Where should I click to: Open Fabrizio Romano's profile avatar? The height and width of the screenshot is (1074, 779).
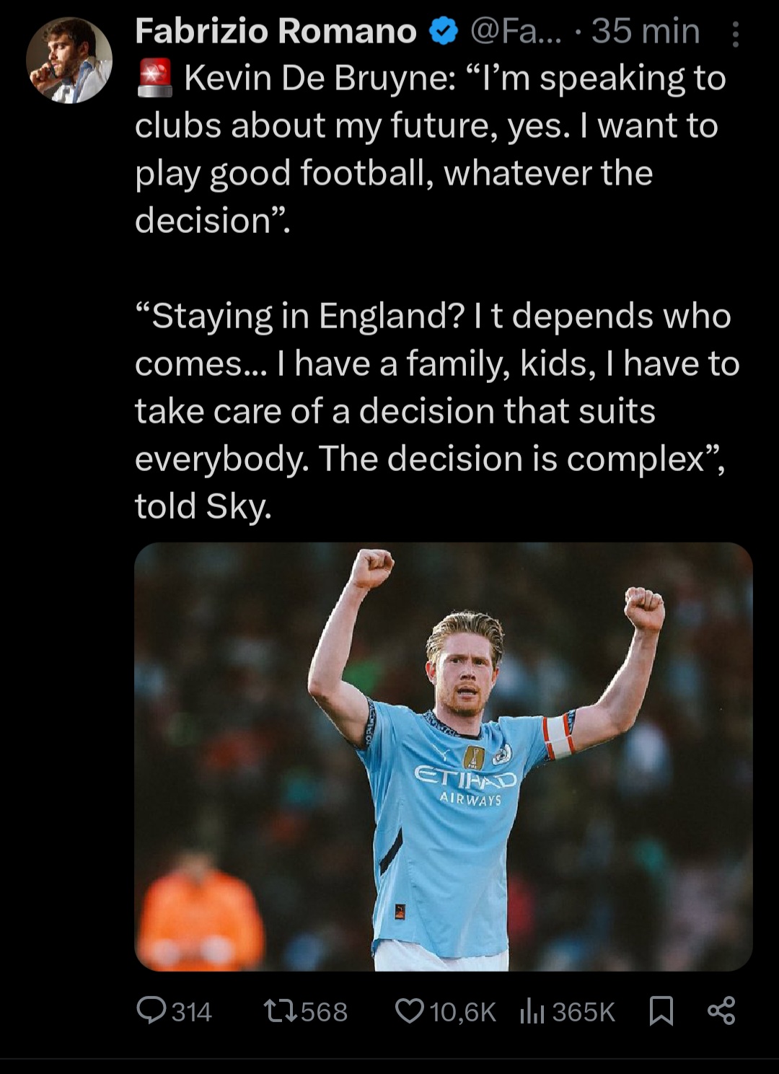click(69, 61)
